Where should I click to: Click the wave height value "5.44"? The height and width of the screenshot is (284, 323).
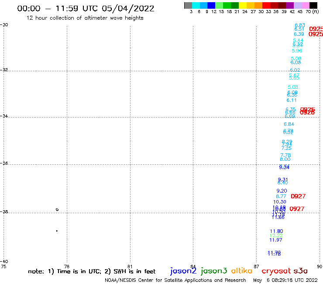[x=298, y=40]
